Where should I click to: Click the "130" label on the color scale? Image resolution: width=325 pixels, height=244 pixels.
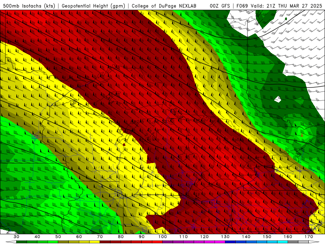pyautogui.click(x=225, y=237)
